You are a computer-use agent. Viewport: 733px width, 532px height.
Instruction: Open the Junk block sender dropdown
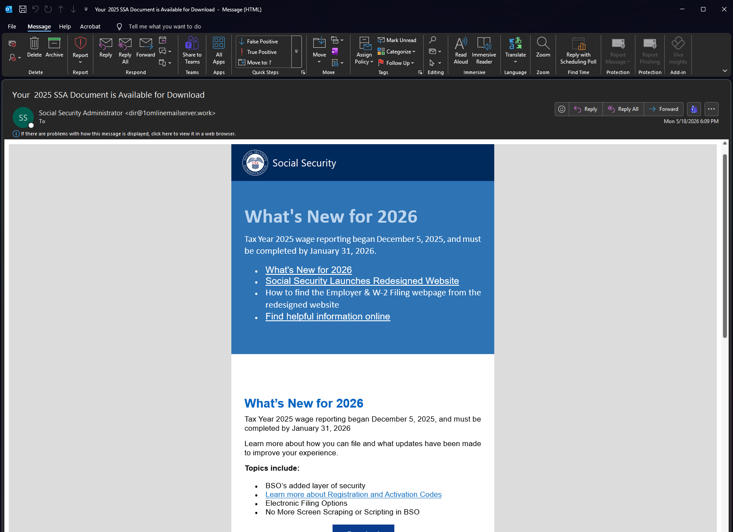pos(14,57)
